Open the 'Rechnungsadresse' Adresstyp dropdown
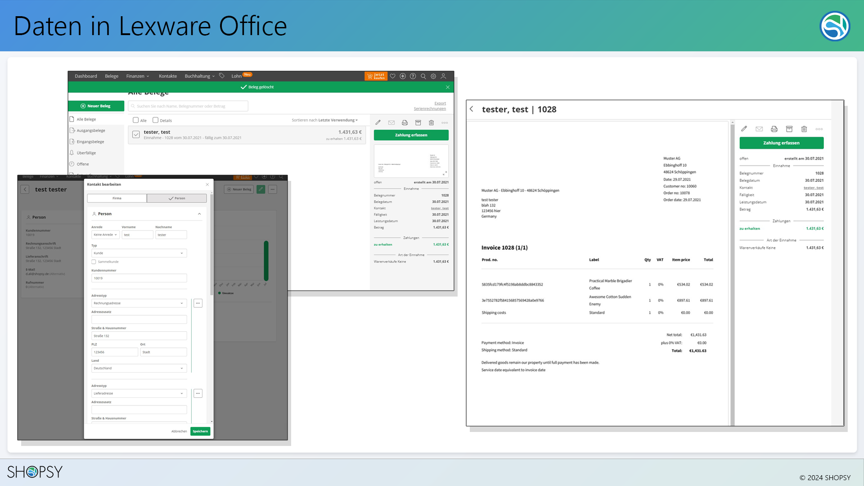 tap(139, 303)
